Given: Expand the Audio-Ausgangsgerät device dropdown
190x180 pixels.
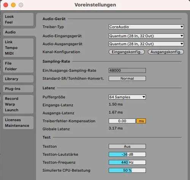Looking at the screenshot, I should point(146,44).
